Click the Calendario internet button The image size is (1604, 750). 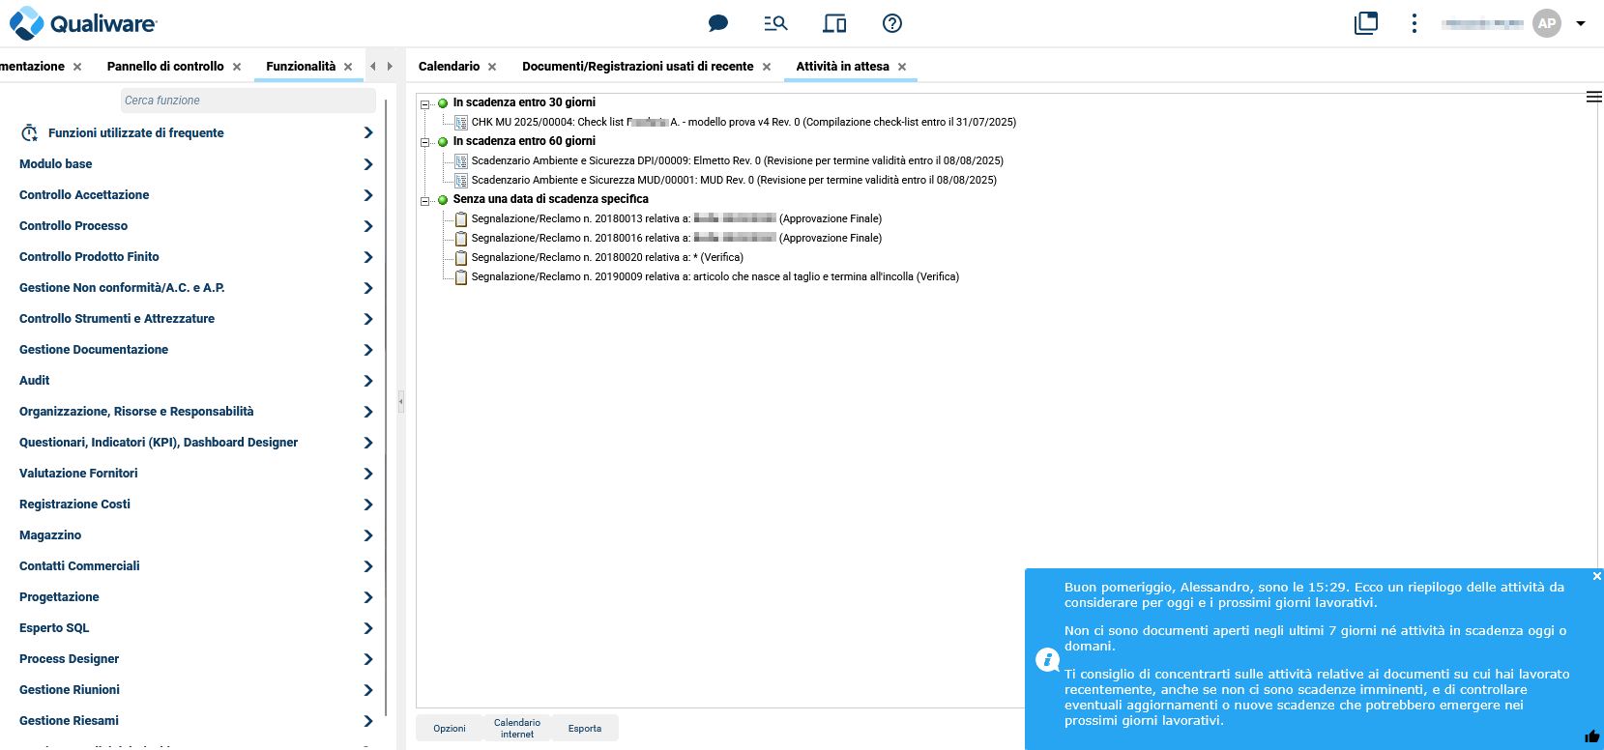516,729
